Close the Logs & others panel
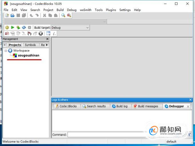Image resolution: width=195 pixels, height=146 pixels. [190, 100]
